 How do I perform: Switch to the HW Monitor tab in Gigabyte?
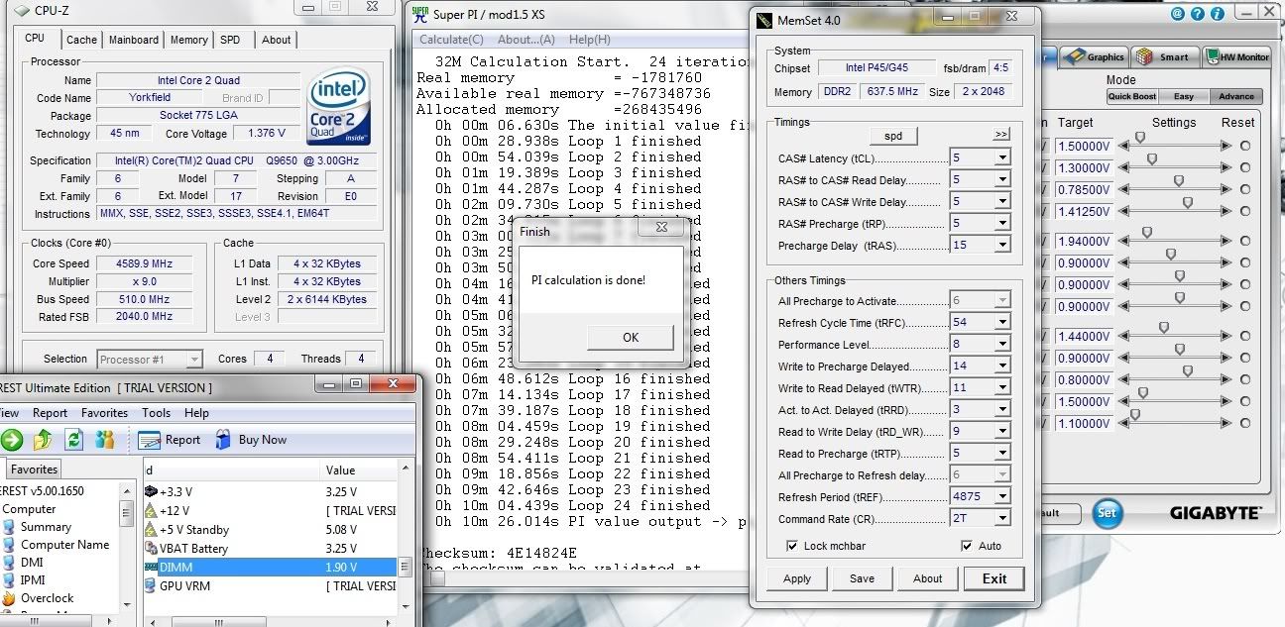pyautogui.click(x=1236, y=56)
